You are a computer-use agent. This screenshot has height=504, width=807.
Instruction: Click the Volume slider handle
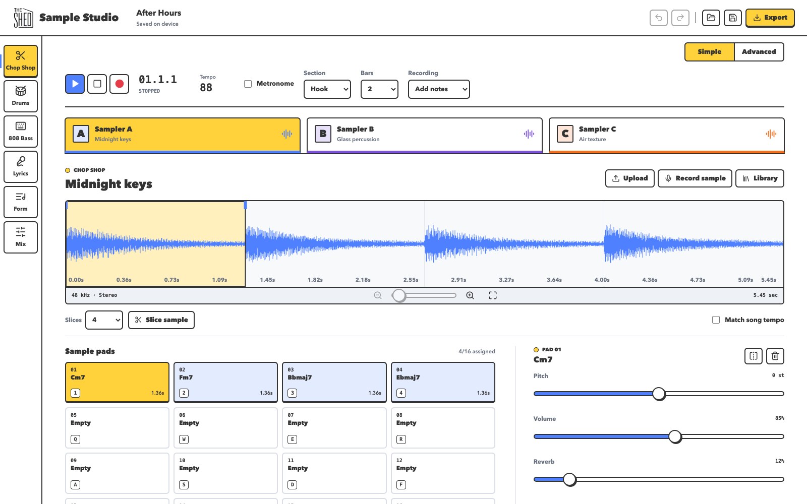point(675,436)
